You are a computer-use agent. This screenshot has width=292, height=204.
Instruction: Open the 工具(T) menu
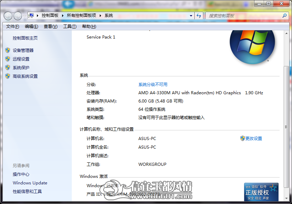click(x=70, y=26)
